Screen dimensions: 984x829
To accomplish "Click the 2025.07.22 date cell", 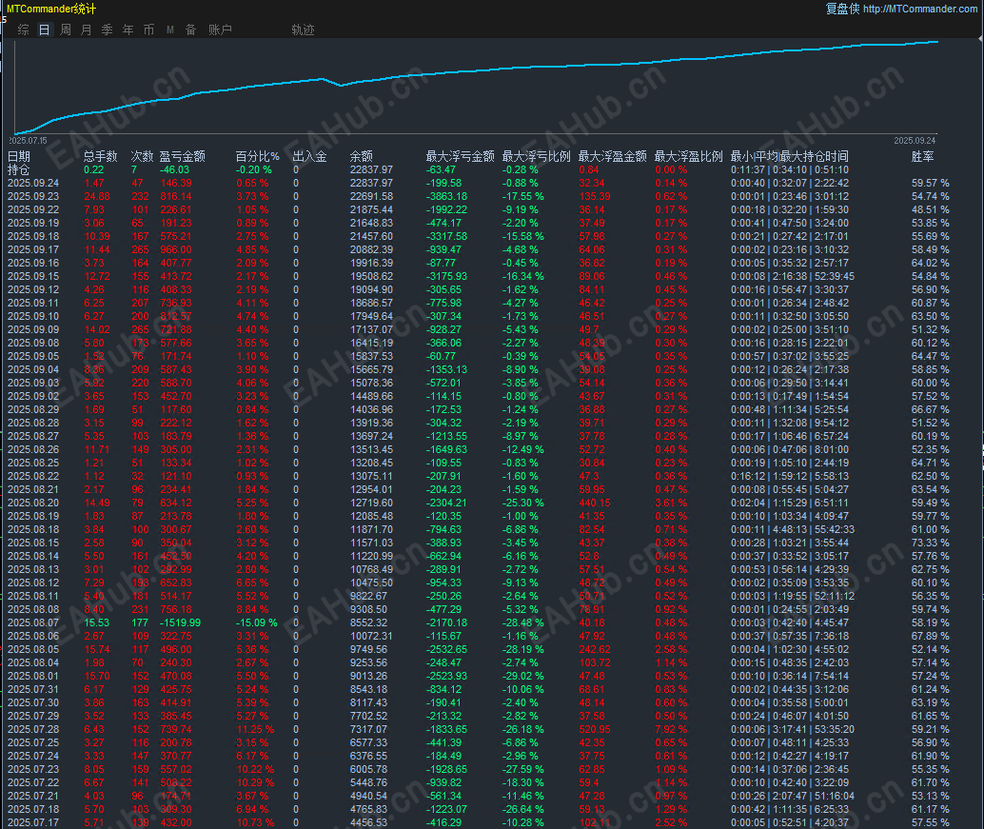I will pyautogui.click(x=33, y=782).
